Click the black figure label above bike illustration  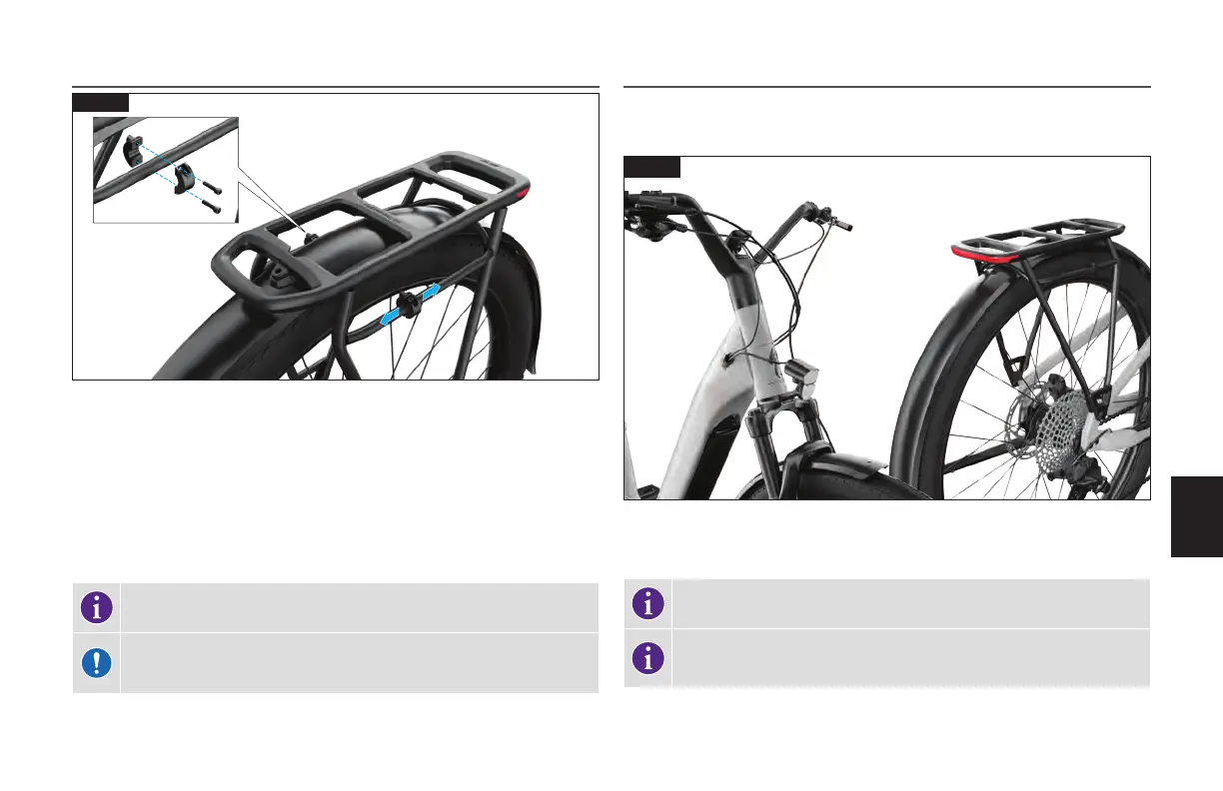pos(651,165)
